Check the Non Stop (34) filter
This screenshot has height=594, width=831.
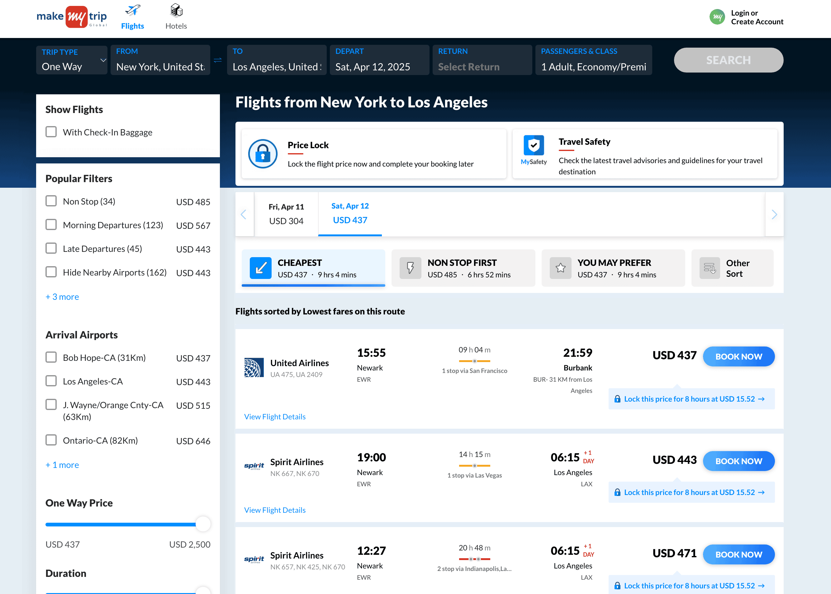tap(51, 201)
